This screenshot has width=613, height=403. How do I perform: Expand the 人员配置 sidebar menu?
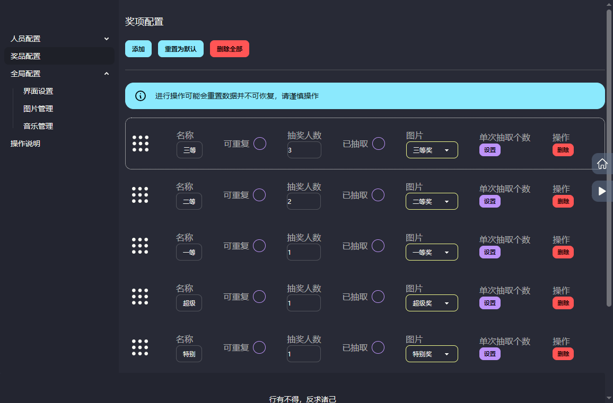[59, 39]
